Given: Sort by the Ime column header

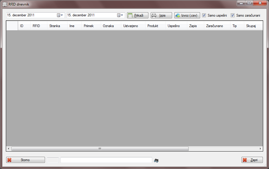Looking at the screenshot, I should tap(74, 26).
